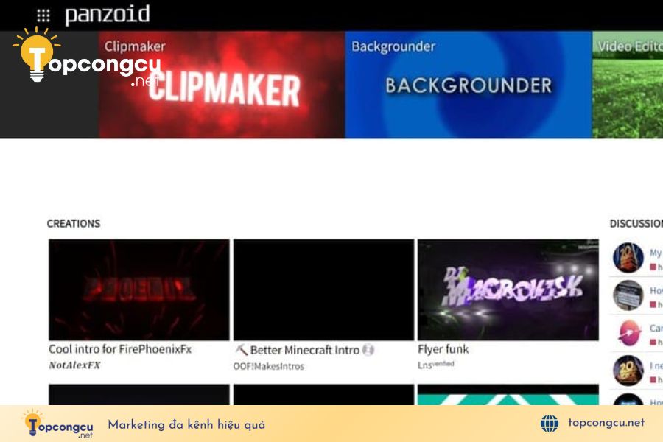Open the apps grid menu icon
This screenshot has height=442, width=663.
tap(43, 15)
